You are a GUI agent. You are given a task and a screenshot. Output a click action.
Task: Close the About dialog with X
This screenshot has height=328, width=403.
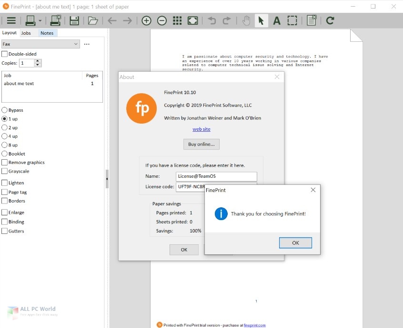277,77
